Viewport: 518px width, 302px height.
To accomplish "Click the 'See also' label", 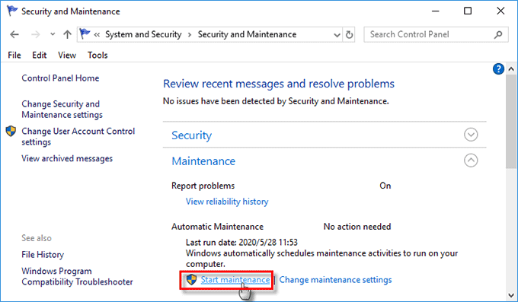I will click(x=37, y=238).
